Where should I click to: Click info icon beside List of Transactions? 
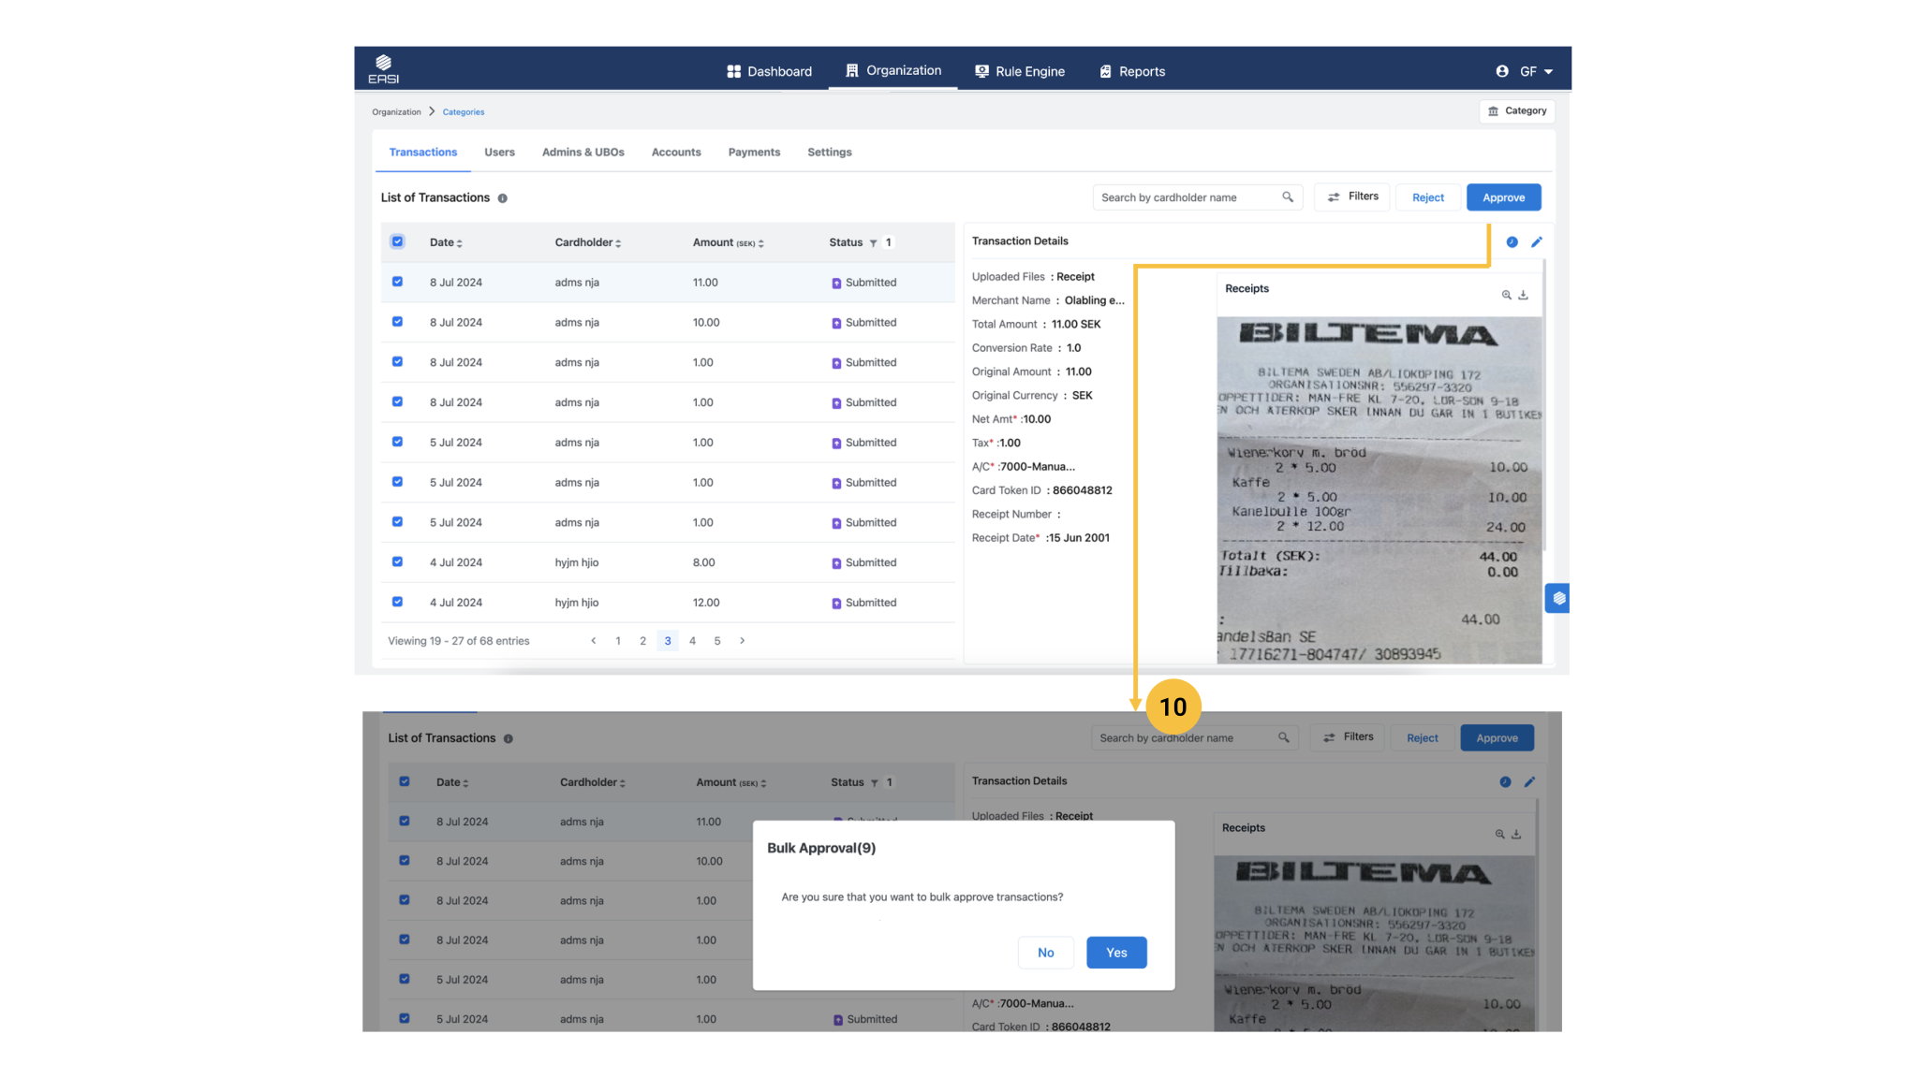(503, 198)
